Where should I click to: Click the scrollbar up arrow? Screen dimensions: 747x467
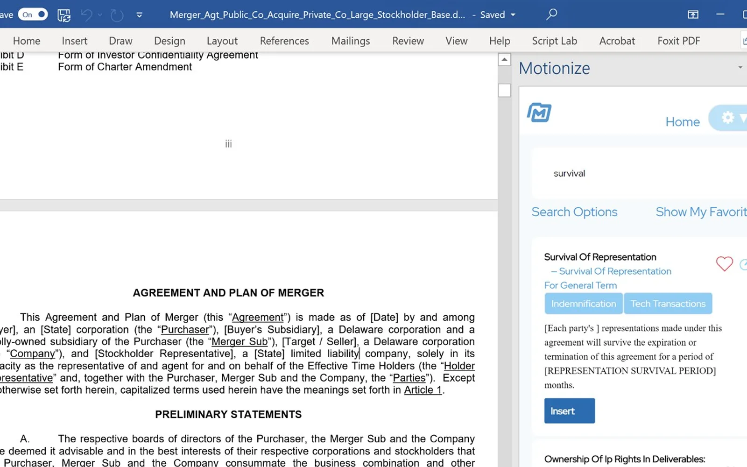click(x=504, y=60)
